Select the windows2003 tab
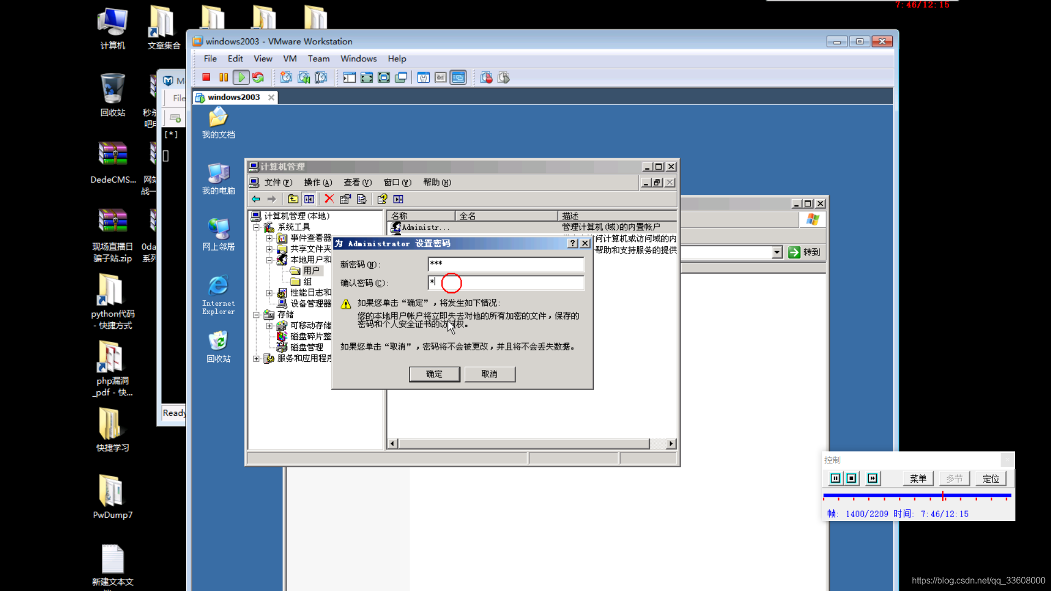The height and width of the screenshot is (591, 1051). (234, 97)
